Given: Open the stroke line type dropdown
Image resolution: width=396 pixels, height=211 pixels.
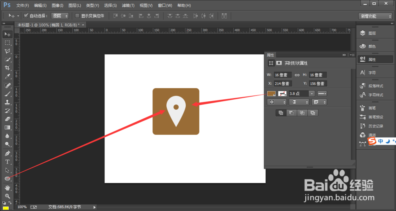Looking at the screenshot, I should (322, 93).
